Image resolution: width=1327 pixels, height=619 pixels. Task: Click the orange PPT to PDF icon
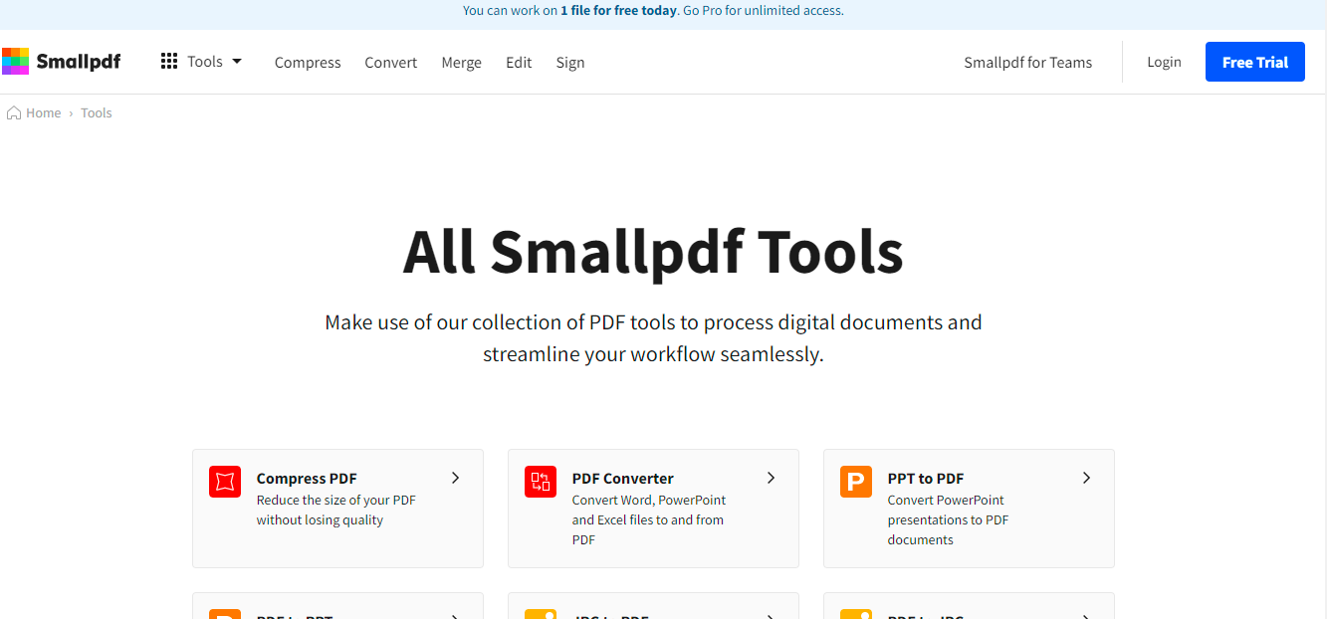tap(856, 482)
